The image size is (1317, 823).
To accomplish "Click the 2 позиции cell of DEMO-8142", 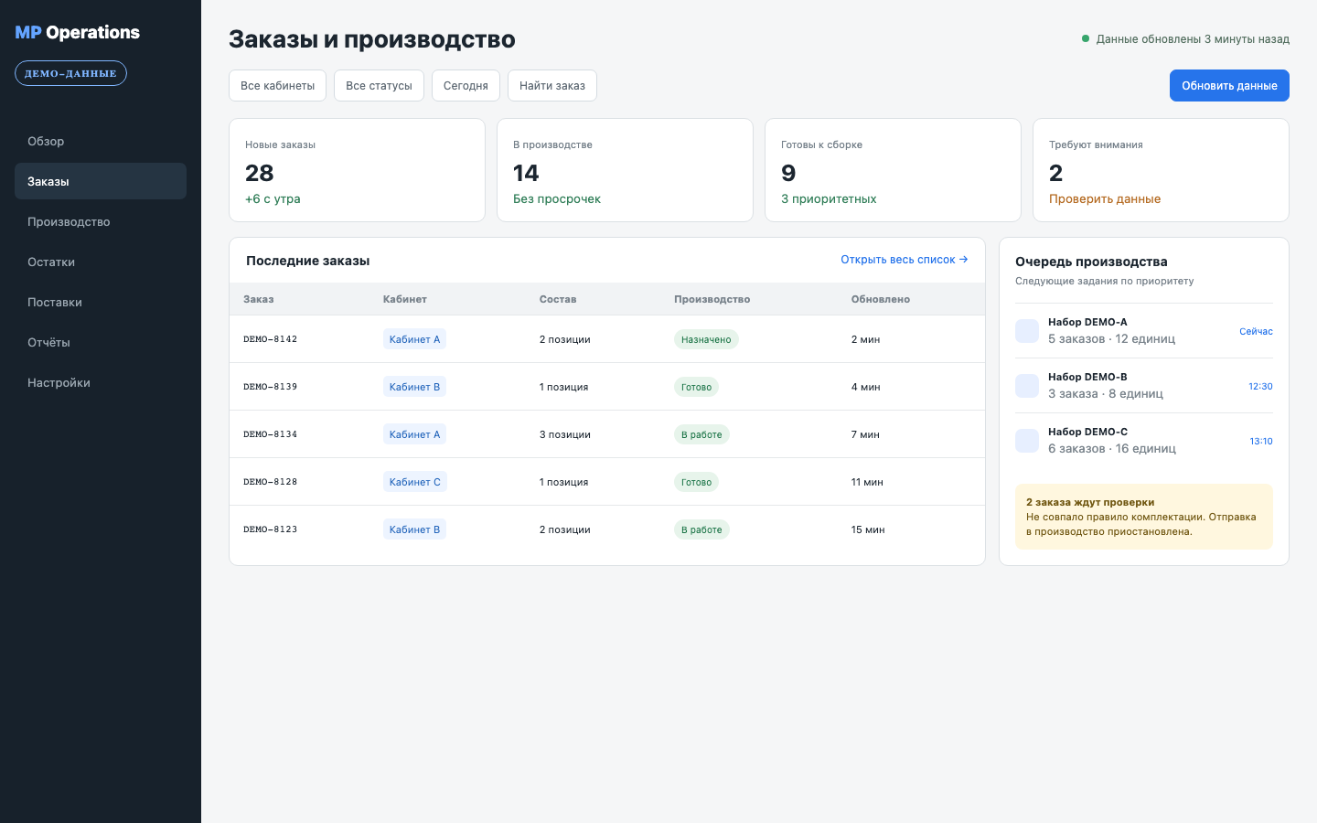I will pyautogui.click(x=565, y=339).
